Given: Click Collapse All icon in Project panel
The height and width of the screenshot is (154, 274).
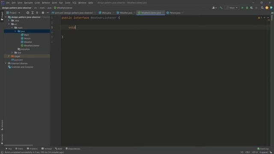Looking at the screenshot, I should pyautogui.click(x=37, y=13).
